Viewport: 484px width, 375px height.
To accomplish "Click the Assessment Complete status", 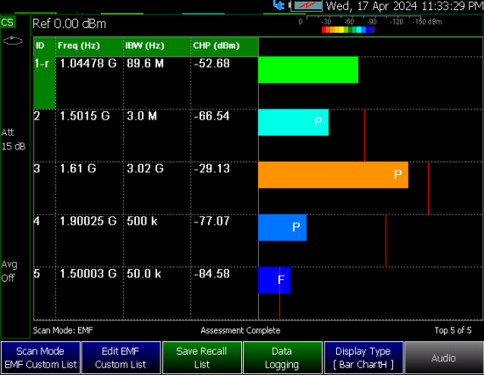I will pyautogui.click(x=240, y=331).
